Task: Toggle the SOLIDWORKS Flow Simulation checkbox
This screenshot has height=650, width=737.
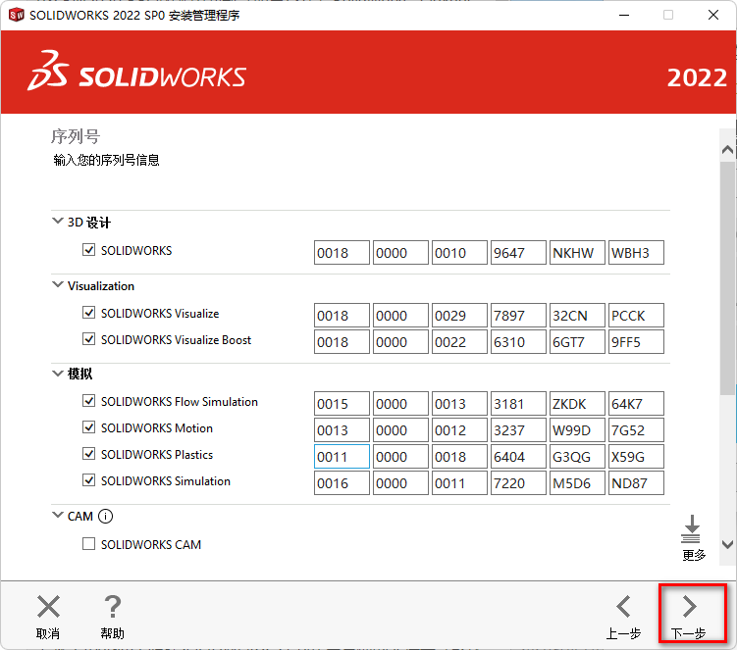Action: (89, 402)
